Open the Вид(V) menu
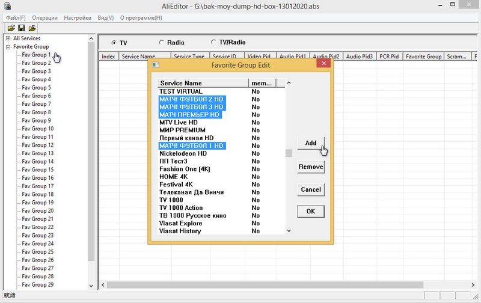 click(x=106, y=18)
